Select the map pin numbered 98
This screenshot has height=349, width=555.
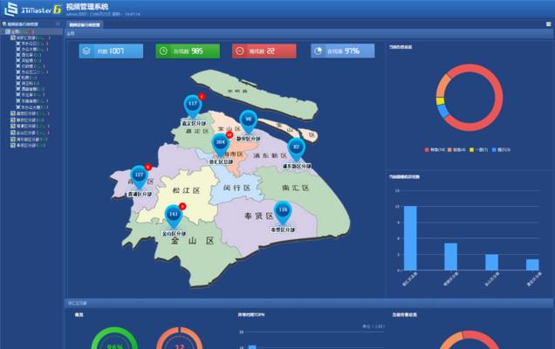coord(248,119)
